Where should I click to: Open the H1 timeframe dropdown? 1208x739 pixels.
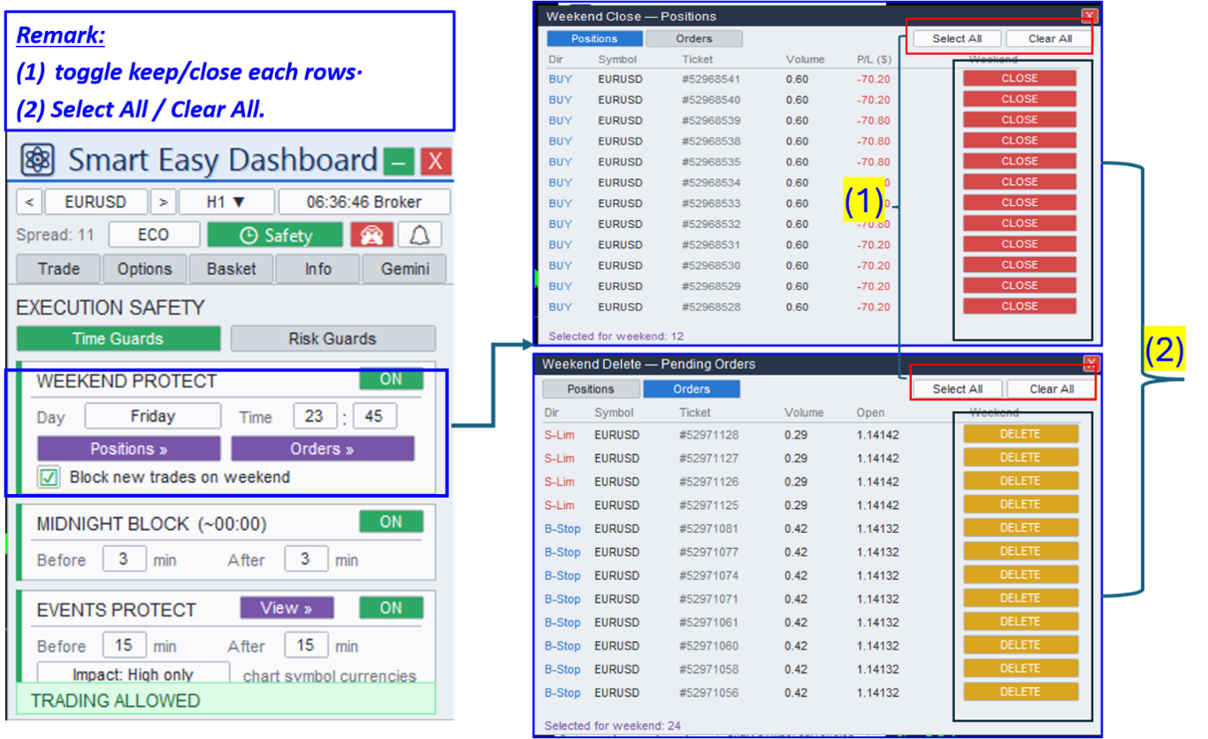tap(226, 202)
